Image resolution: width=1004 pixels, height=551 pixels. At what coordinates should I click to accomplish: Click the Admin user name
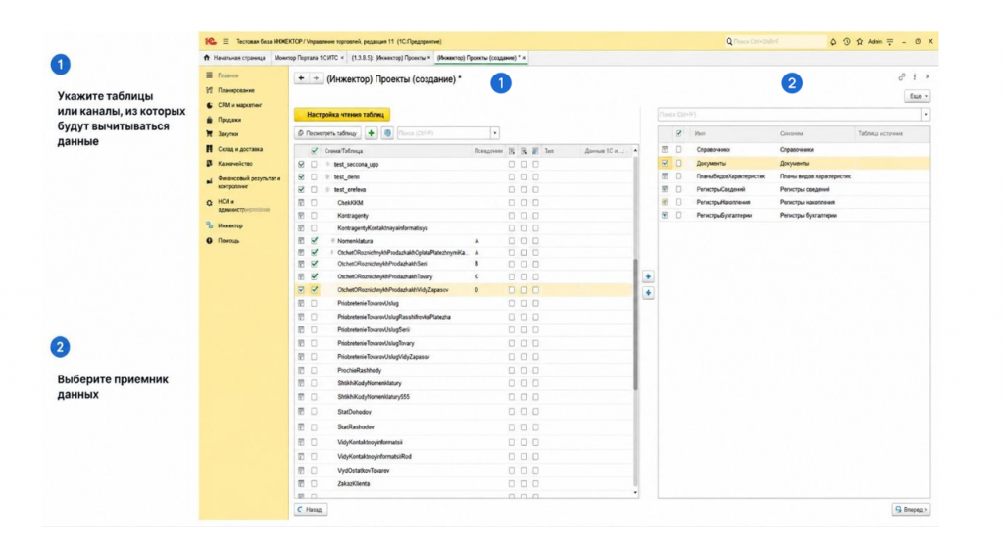point(875,41)
